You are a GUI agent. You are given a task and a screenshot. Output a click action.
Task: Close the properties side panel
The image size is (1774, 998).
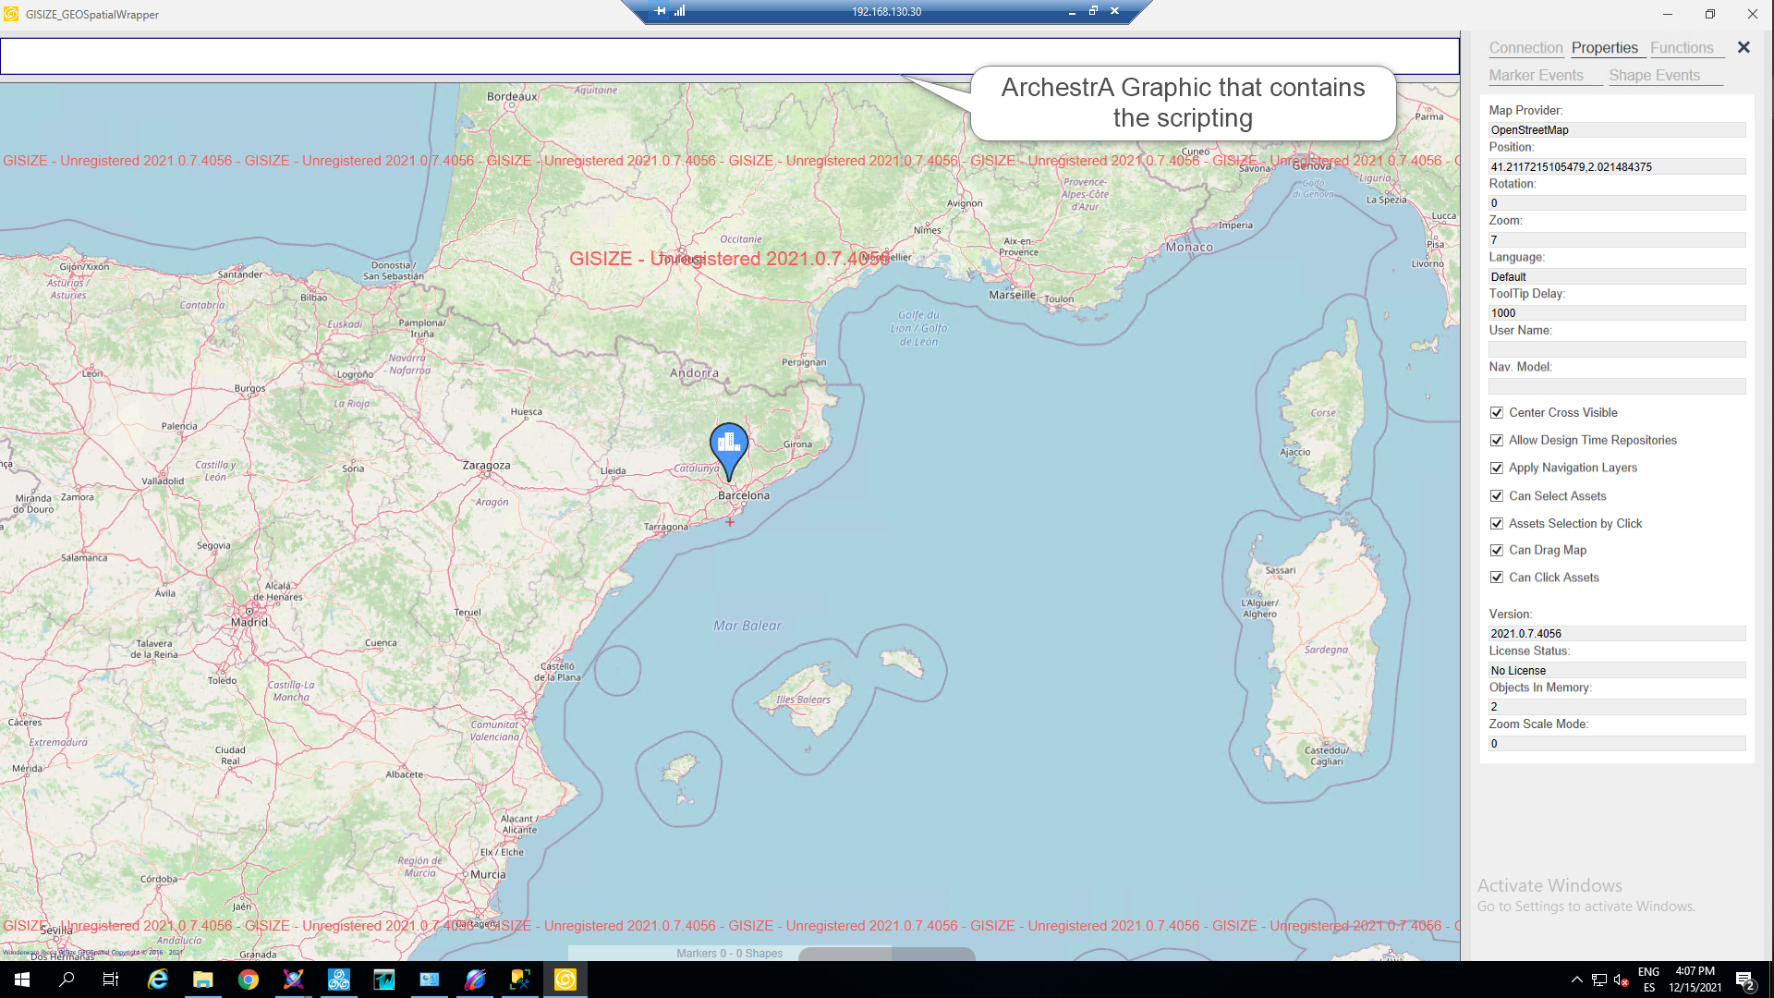[1744, 47]
